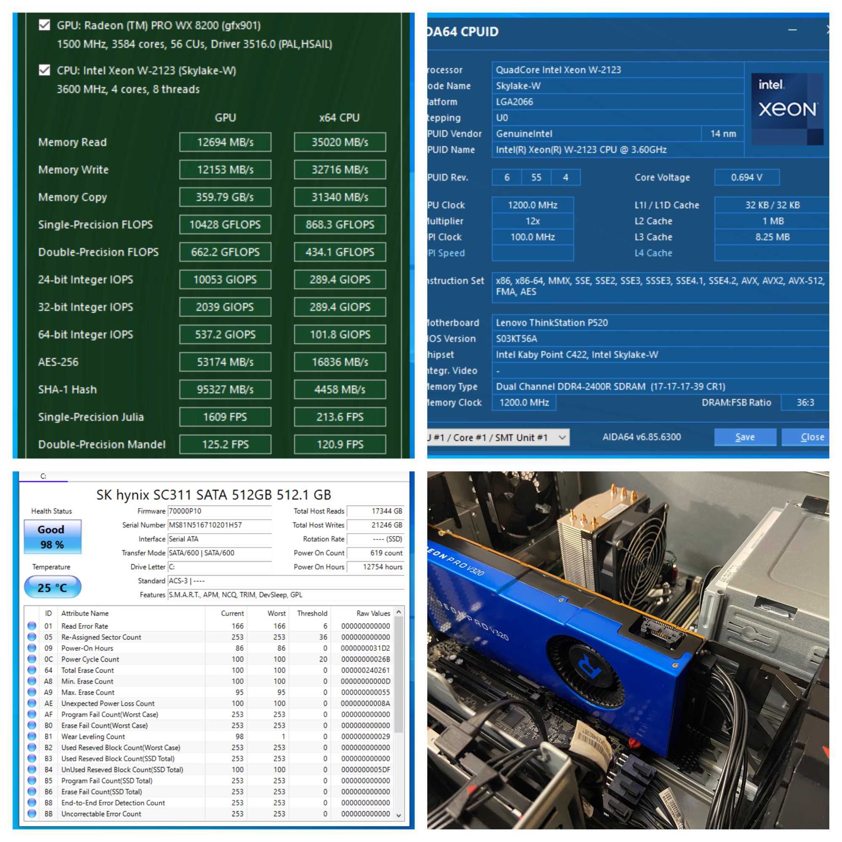Click the status dot of Program Fail Count(Worst Case)
The width and height of the screenshot is (842, 842).
32,714
